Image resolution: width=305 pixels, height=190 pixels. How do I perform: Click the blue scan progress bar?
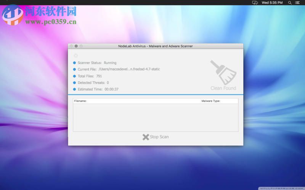click(x=156, y=95)
